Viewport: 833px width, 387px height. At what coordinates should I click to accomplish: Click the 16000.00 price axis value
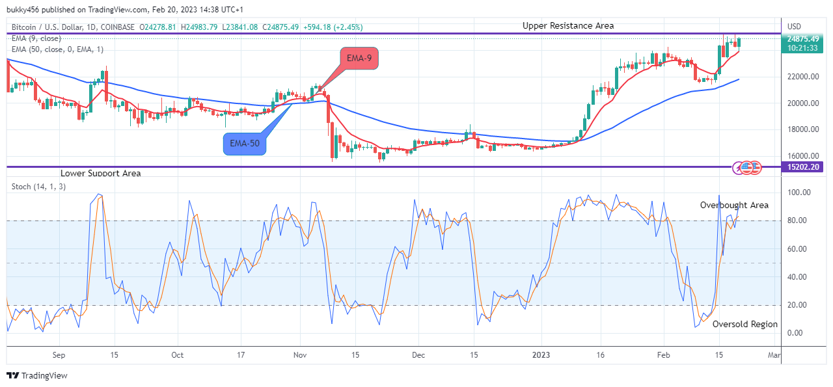pyautogui.click(x=803, y=156)
